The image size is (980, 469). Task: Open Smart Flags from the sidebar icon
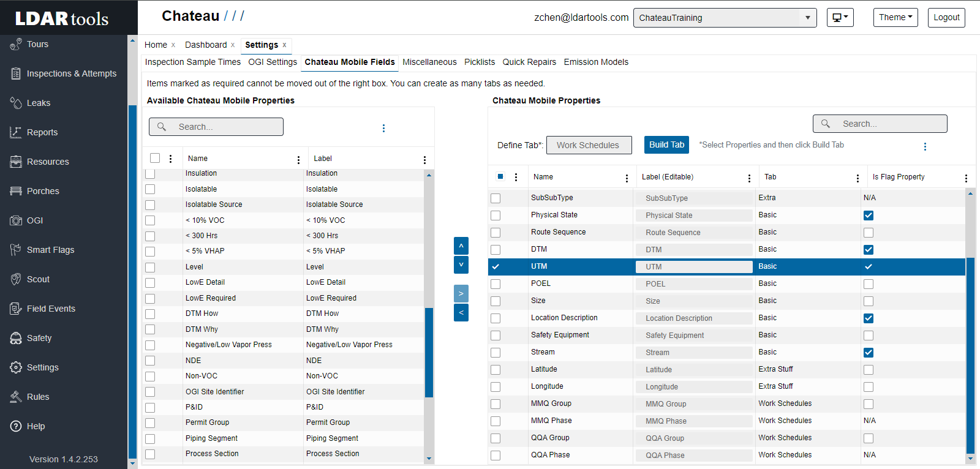(16, 250)
